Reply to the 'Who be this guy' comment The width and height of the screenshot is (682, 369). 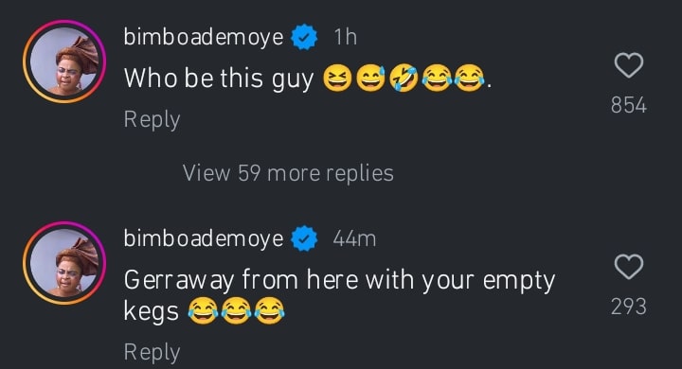tap(152, 119)
